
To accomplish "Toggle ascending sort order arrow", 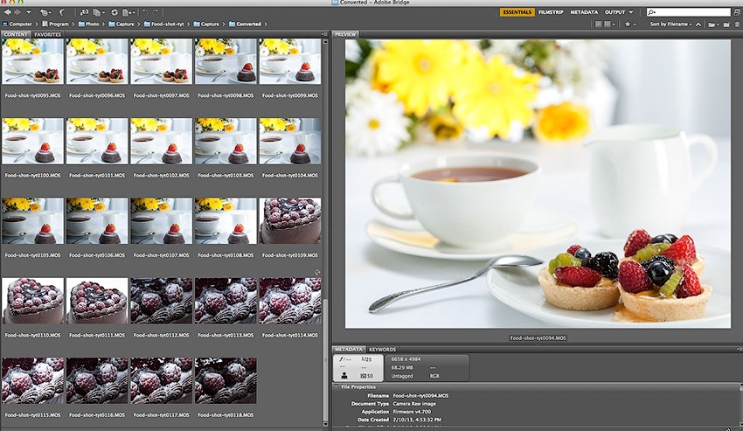I will click(698, 24).
